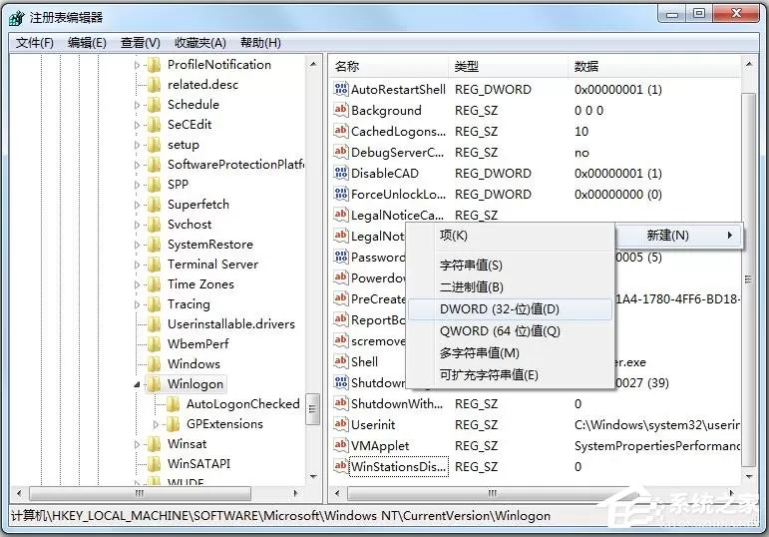Click the 新建(N) context menu entry
This screenshot has width=769, height=537.
pyautogui.click(x=679, y=236)
